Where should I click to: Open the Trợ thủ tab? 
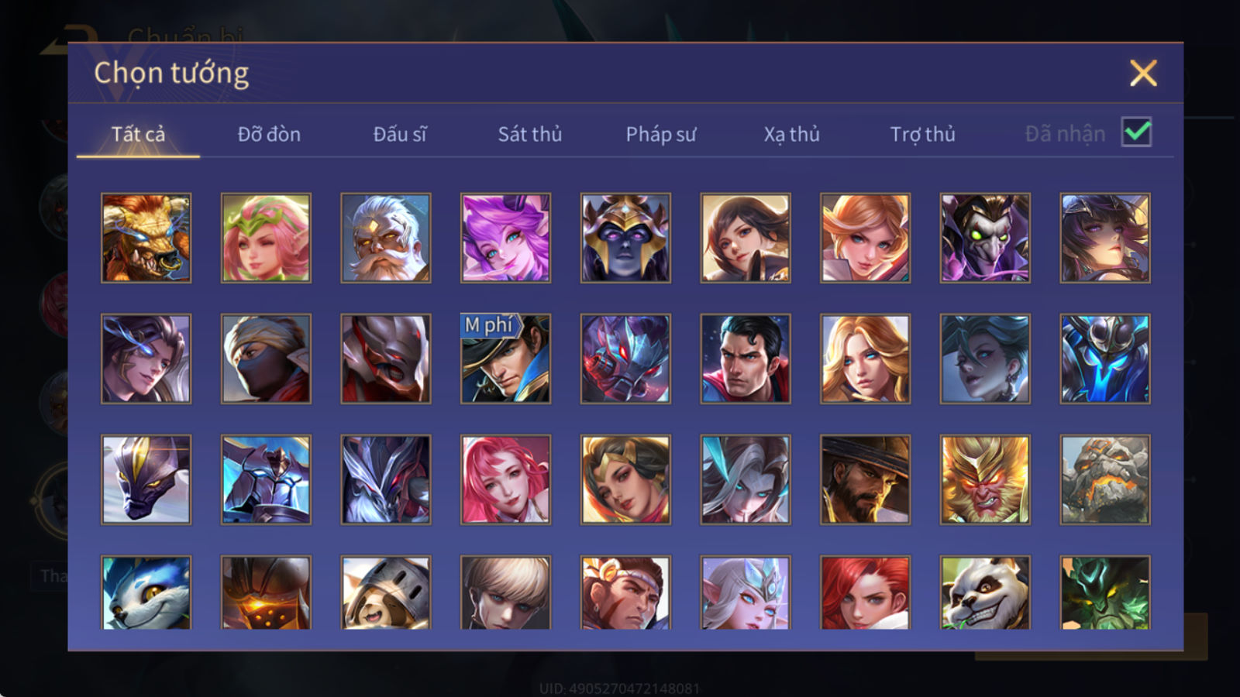(x=922, y=134)
